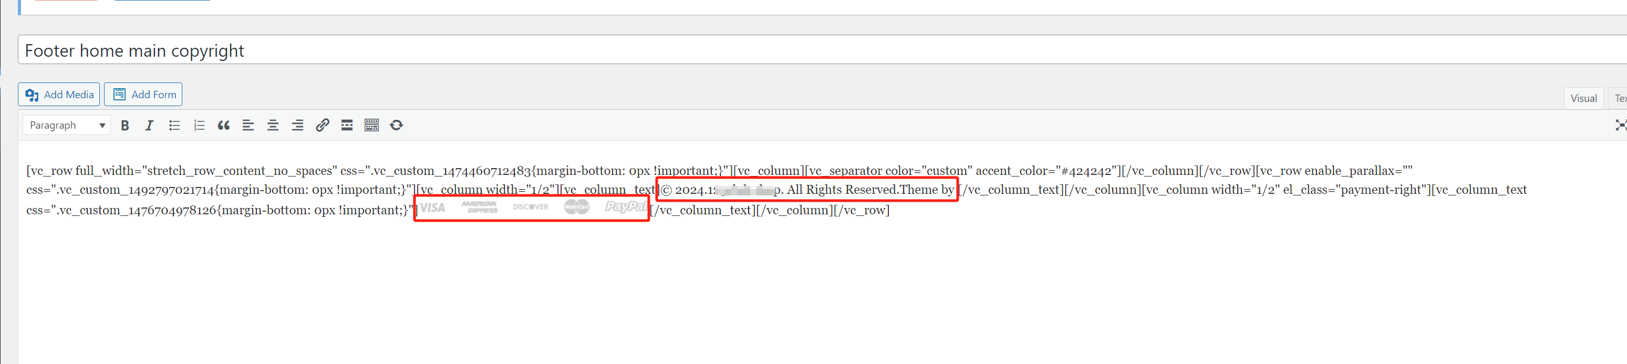Switch to the Text editor tab
The width and height of the screenshot is (1627, 364).
pyautogui.click(x=1619, y=98)
